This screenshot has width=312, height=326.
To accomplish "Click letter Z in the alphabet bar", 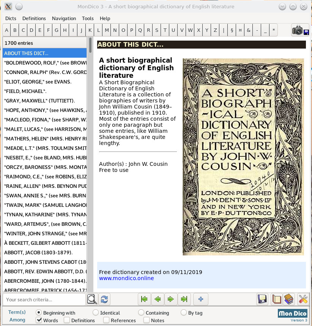I will tap(215, 30).
